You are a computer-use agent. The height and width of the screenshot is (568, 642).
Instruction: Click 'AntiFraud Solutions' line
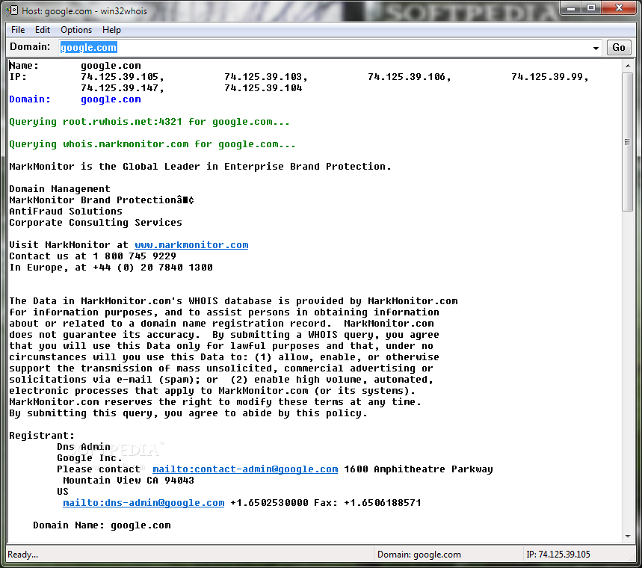[66, 212]
